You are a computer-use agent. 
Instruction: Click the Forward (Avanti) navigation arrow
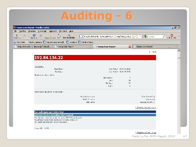coord(24,35)
